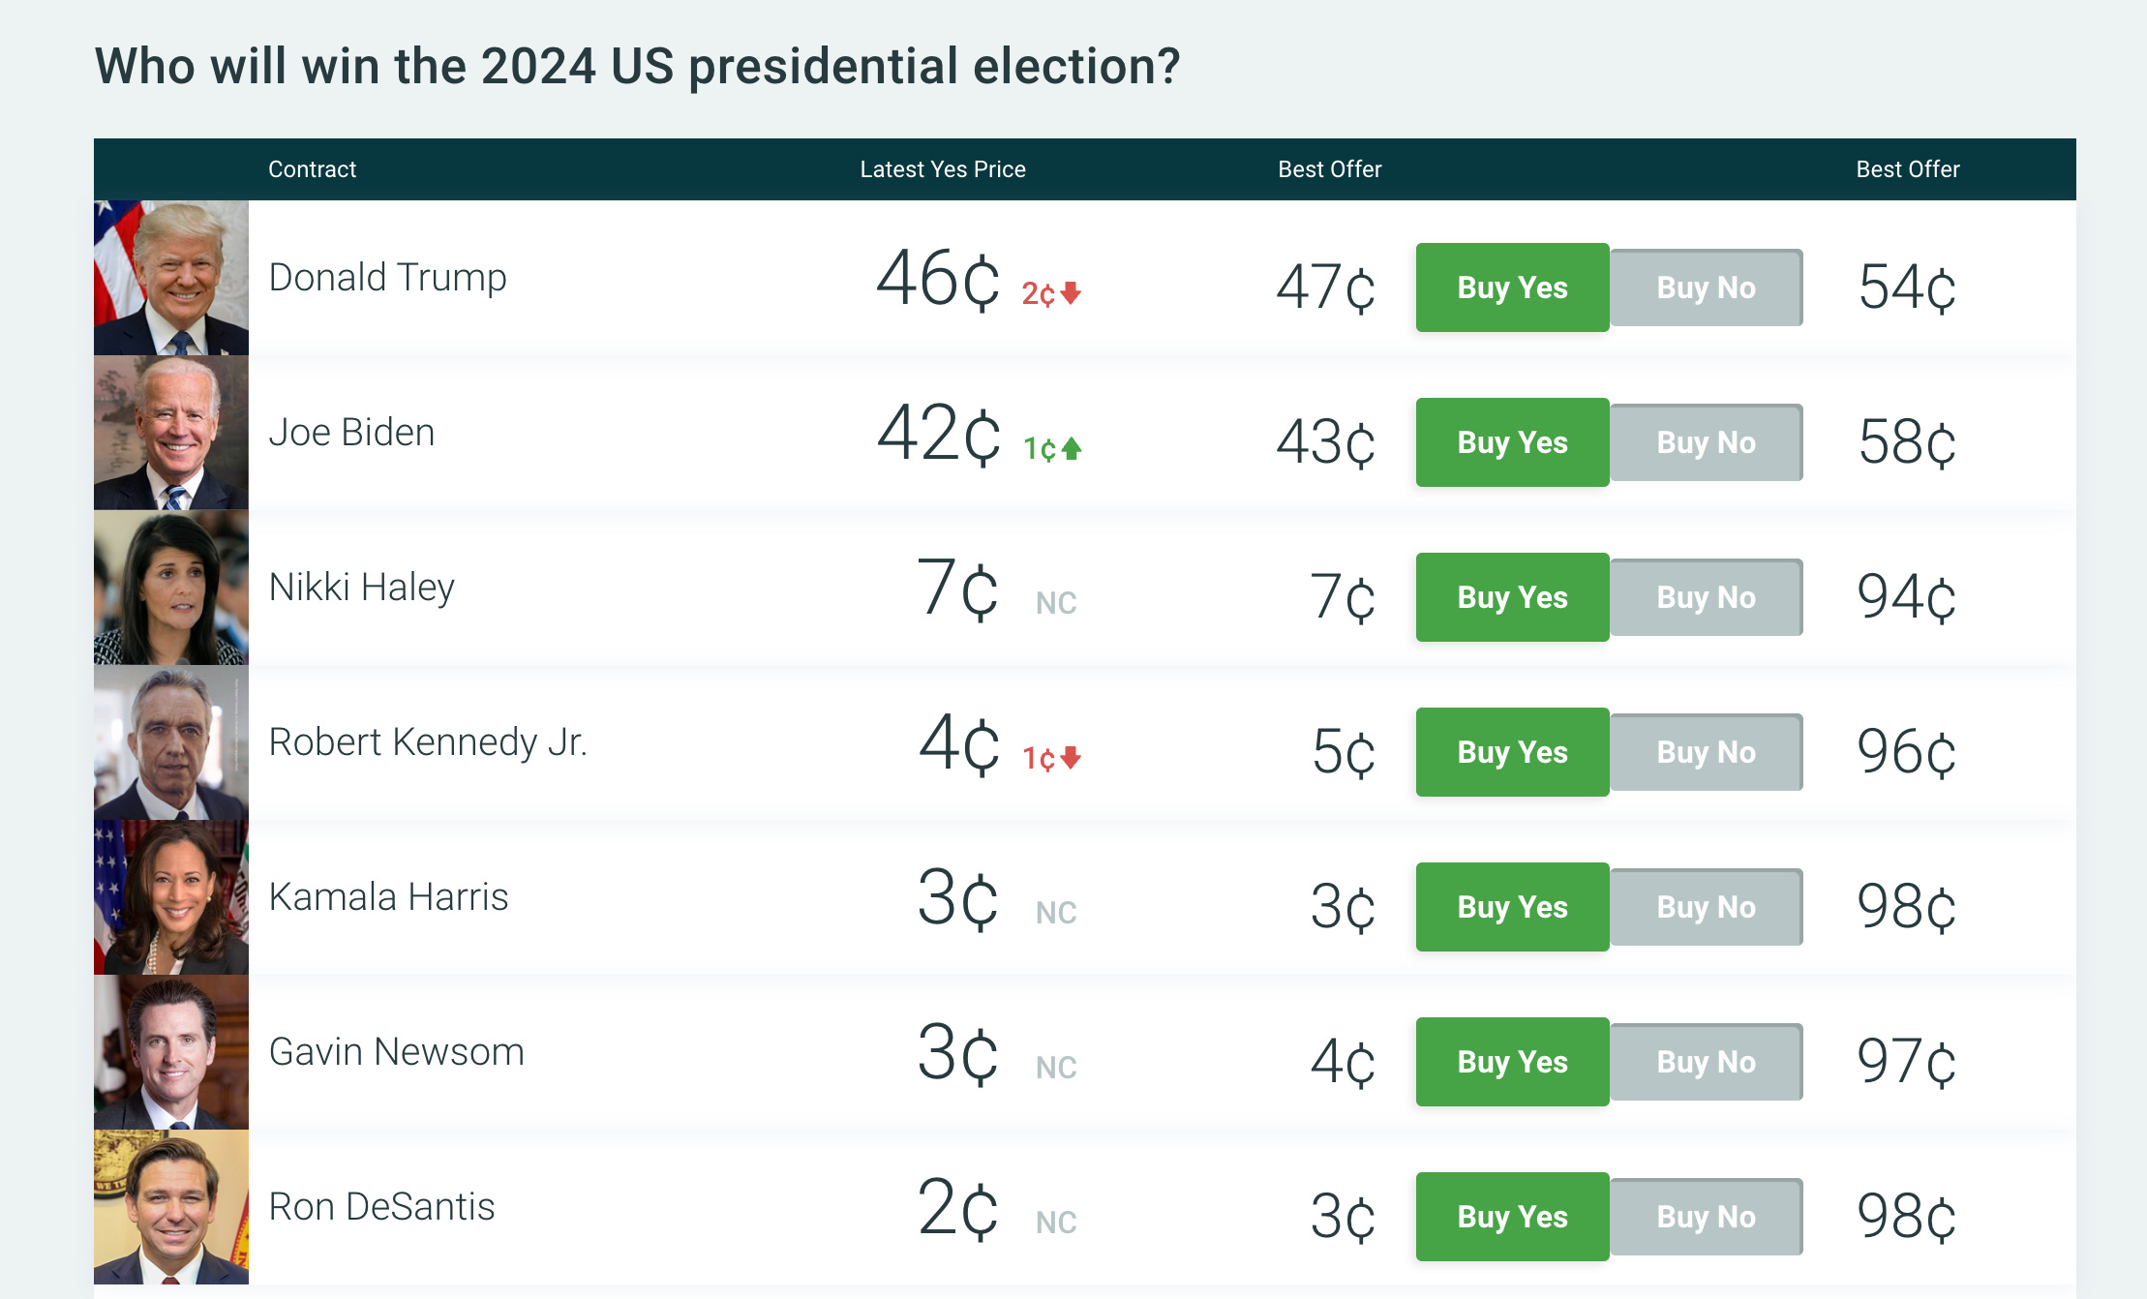
Task: Click Buy Yes for Nikki Haley
Action: coord(1512,597)
